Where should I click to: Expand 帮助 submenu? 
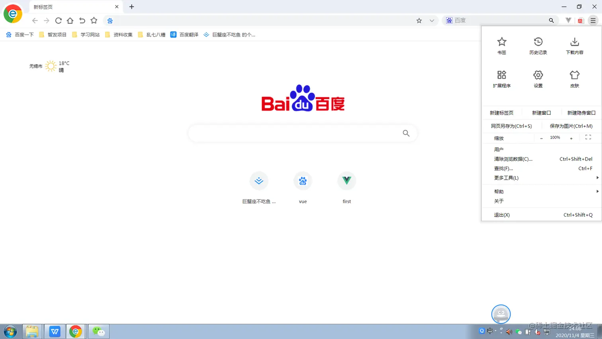541,192
